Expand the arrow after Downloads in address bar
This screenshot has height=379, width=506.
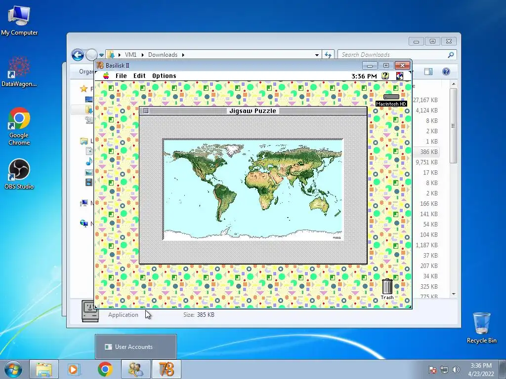click(183, 55)
